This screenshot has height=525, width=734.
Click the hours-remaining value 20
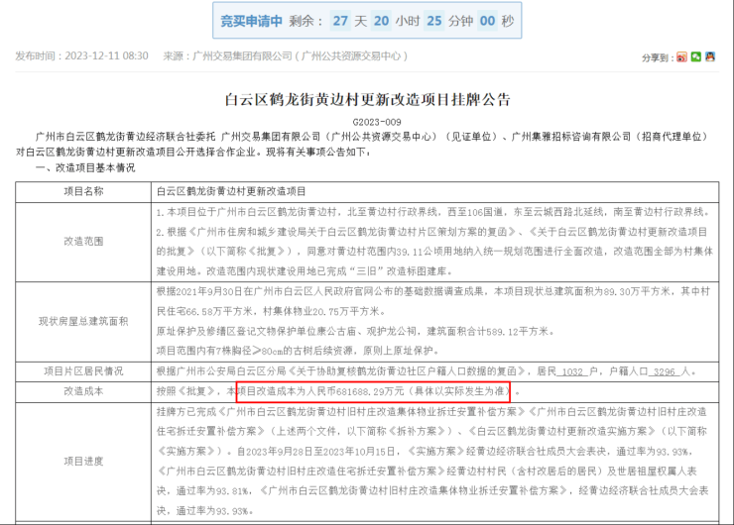(381, 21)
